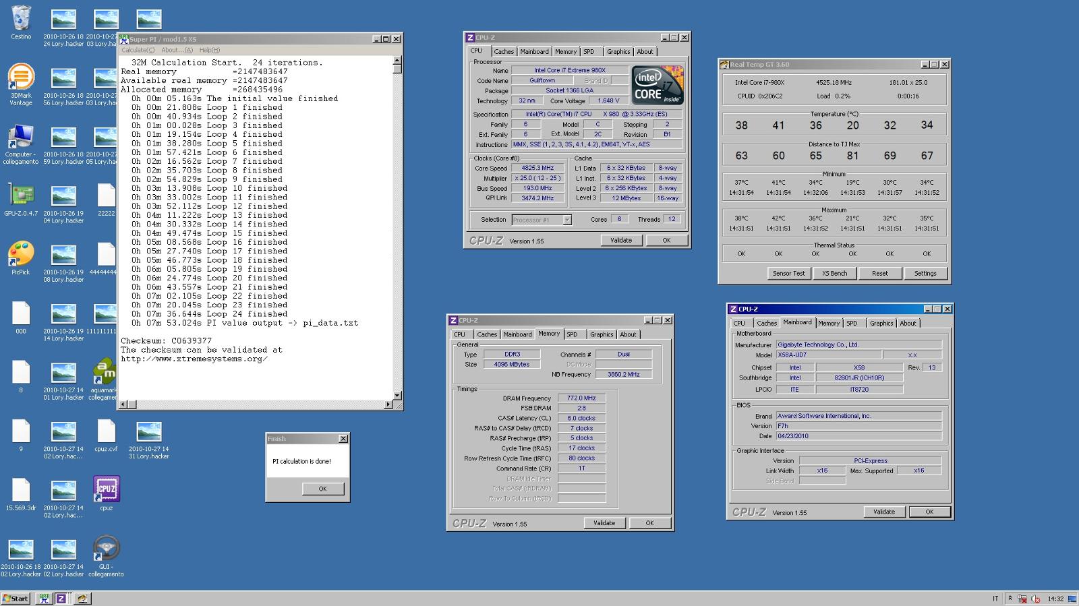Image resolution: width=1079 pixels, height=606 pixels.
Task: Open Calculate menu in Super PI
Action: tap(138, 50)
